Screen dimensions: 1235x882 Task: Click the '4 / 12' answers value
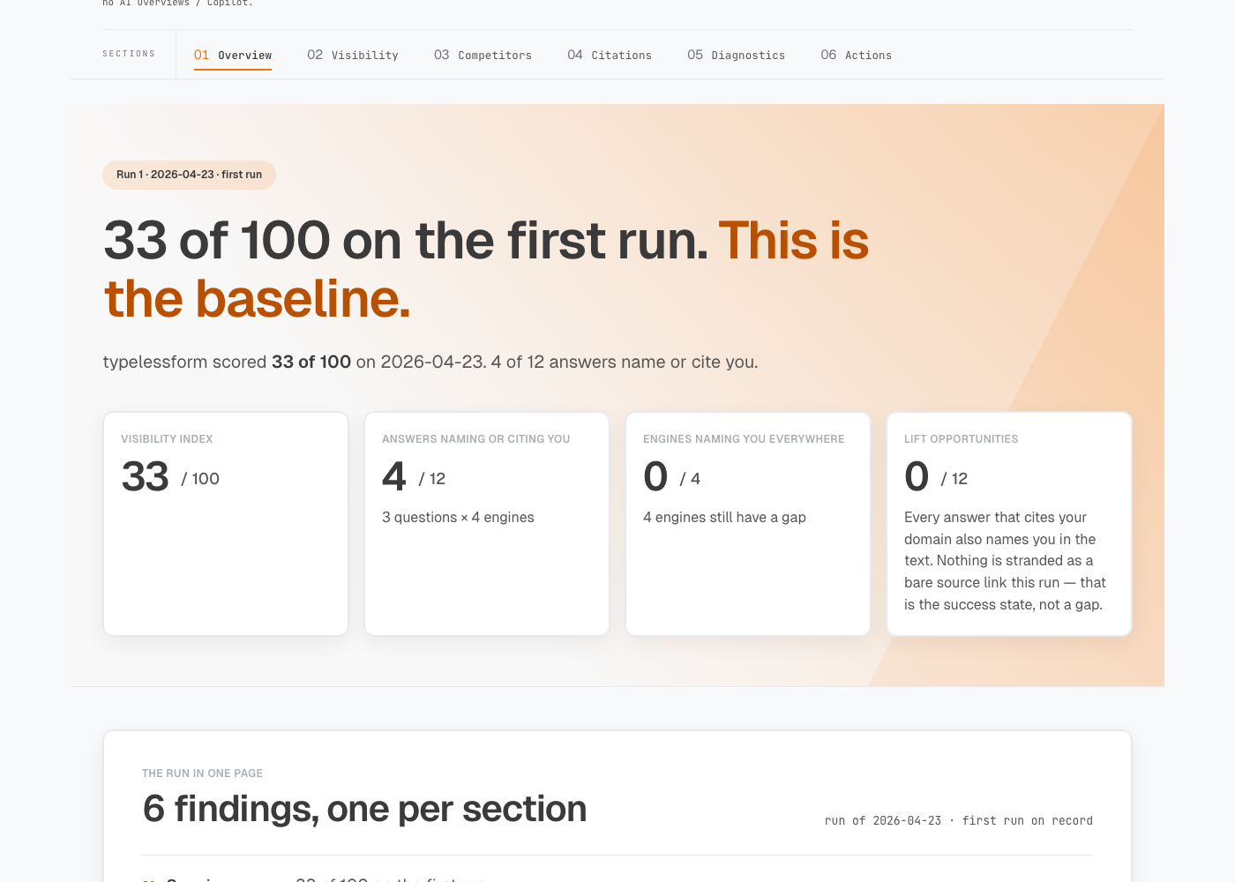pyautogui.click(x=414, y=477)
